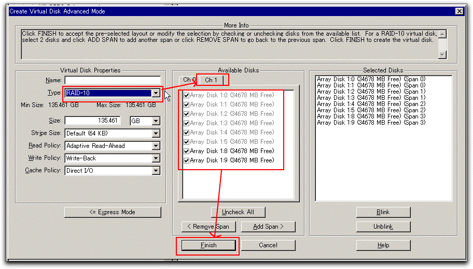The height and width of the screenshot is (269, 473).
Task: Click Uncheck All button
Action: coord(239,212)
